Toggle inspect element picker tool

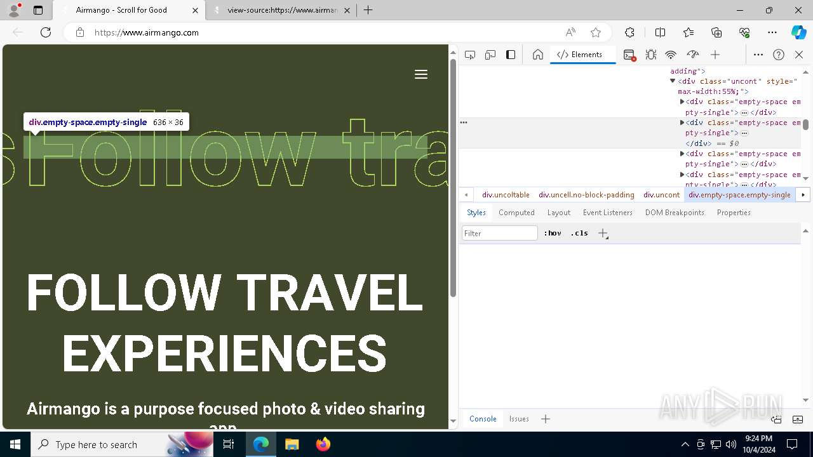(470, 55)
